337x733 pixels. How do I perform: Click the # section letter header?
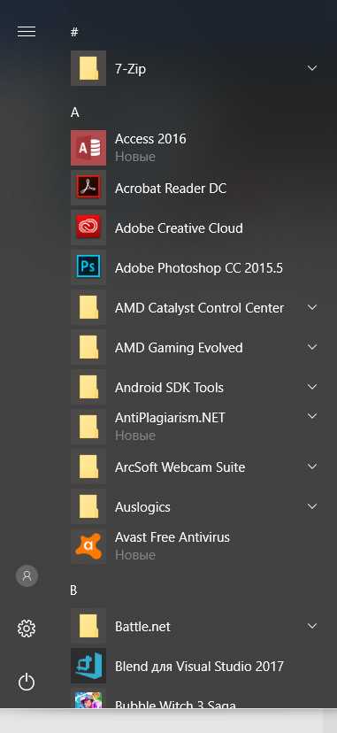(x=74, y=32)
